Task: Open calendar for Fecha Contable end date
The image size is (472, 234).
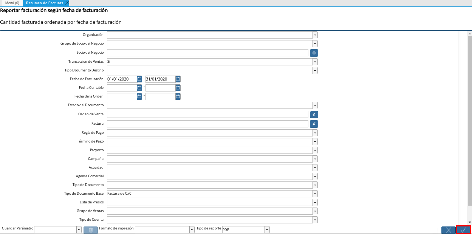Action: (178, 88)
